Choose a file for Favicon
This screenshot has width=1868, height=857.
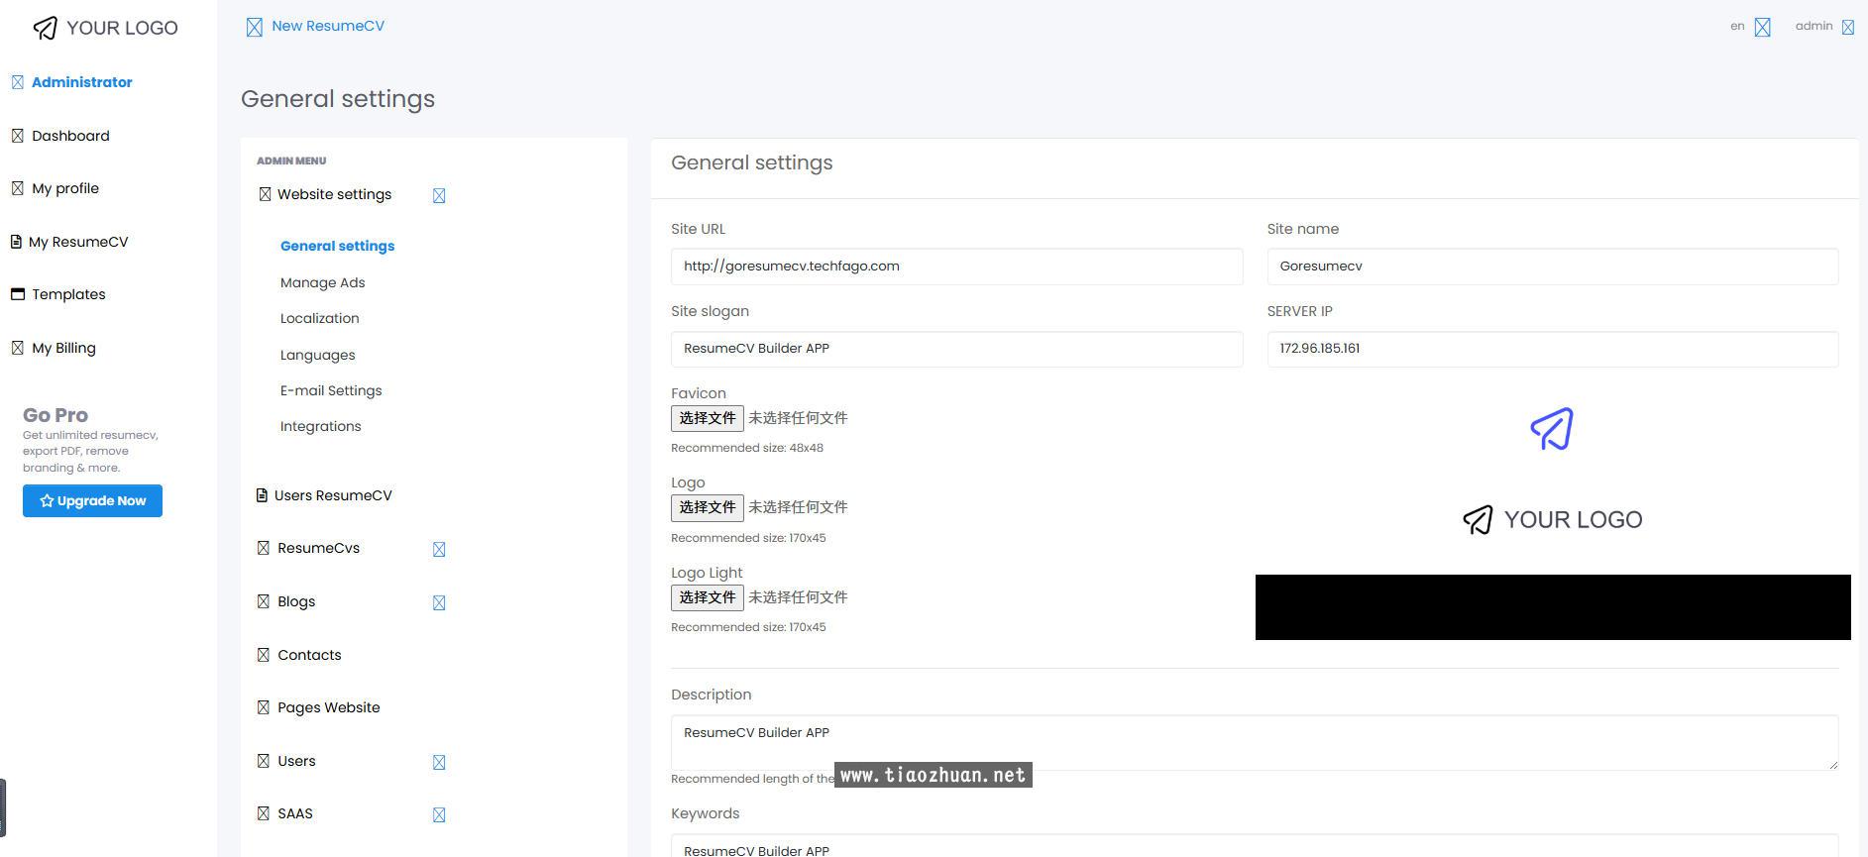click(x=707, y=418)
